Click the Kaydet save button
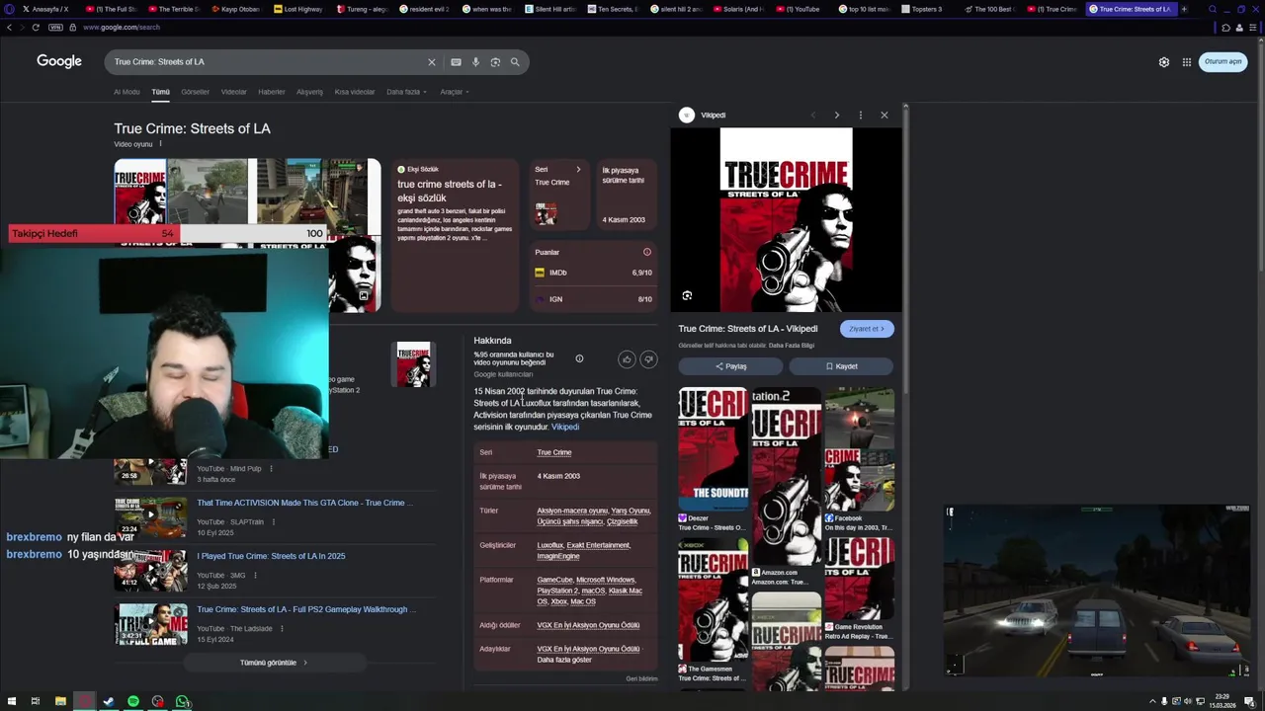1265x711 pixels. pos(841,366)
